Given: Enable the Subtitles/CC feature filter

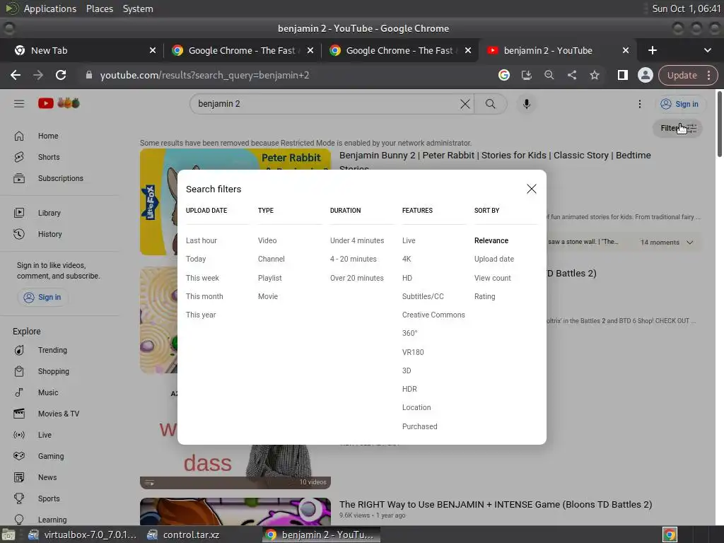Looking at the screenshot, I should (423, 296).
